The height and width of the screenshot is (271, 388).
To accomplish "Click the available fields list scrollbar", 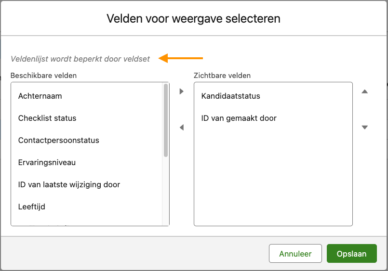I will 166,120.
